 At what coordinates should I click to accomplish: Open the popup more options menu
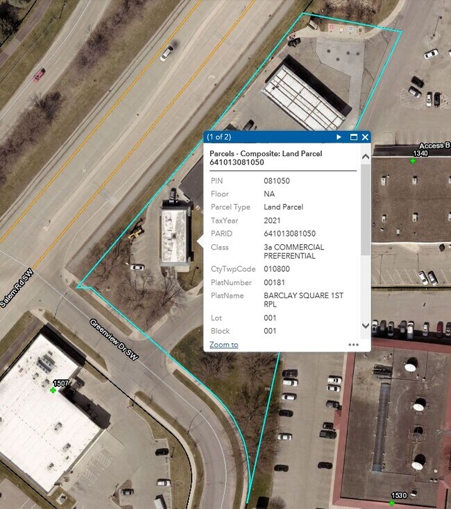click(x=354, y=345)
